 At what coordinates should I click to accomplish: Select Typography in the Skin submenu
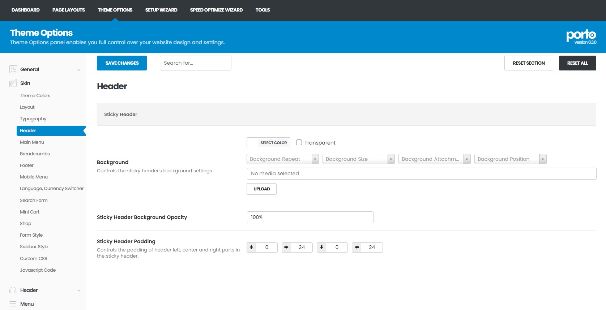33,119
